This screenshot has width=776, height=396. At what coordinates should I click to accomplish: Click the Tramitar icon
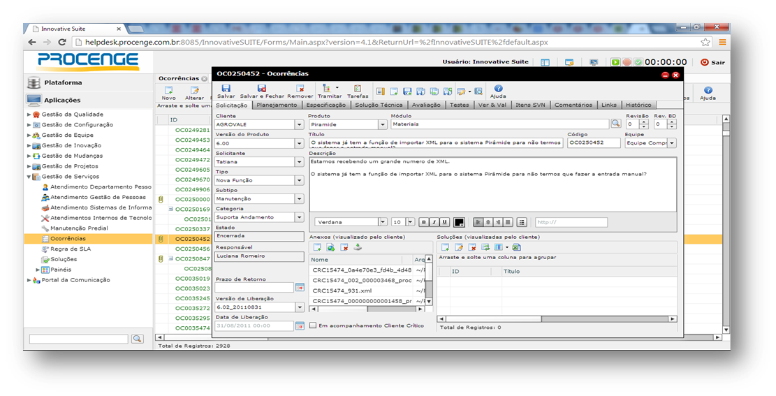(327, 89)
